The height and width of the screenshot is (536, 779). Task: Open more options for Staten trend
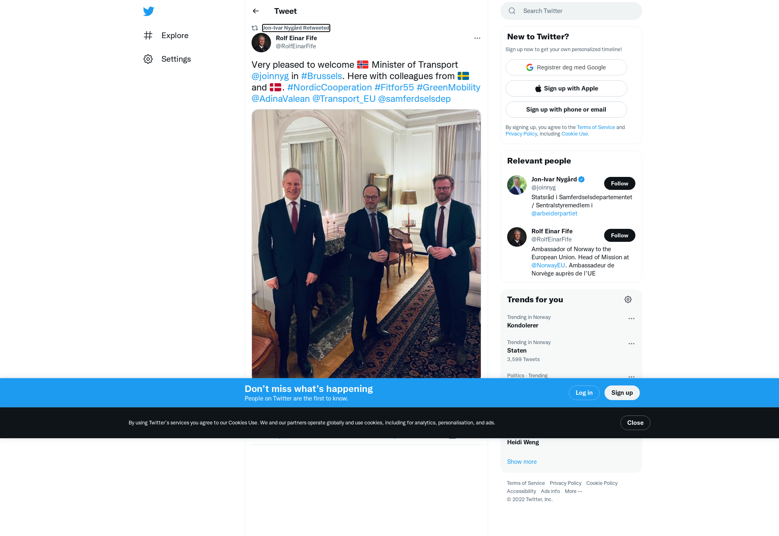point(631,344)
